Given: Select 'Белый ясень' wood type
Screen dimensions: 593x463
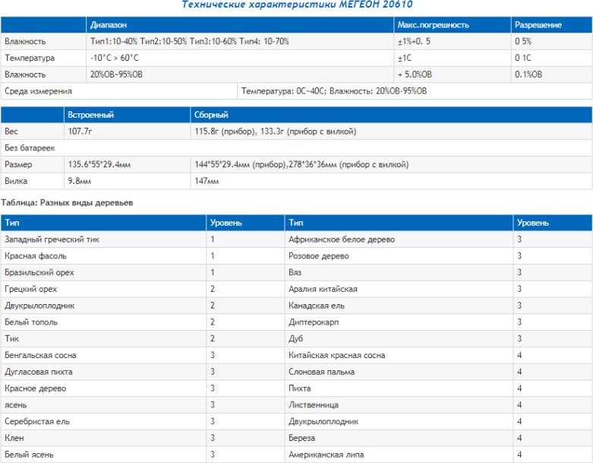Looking at the screenshot, I should (29, 455).
